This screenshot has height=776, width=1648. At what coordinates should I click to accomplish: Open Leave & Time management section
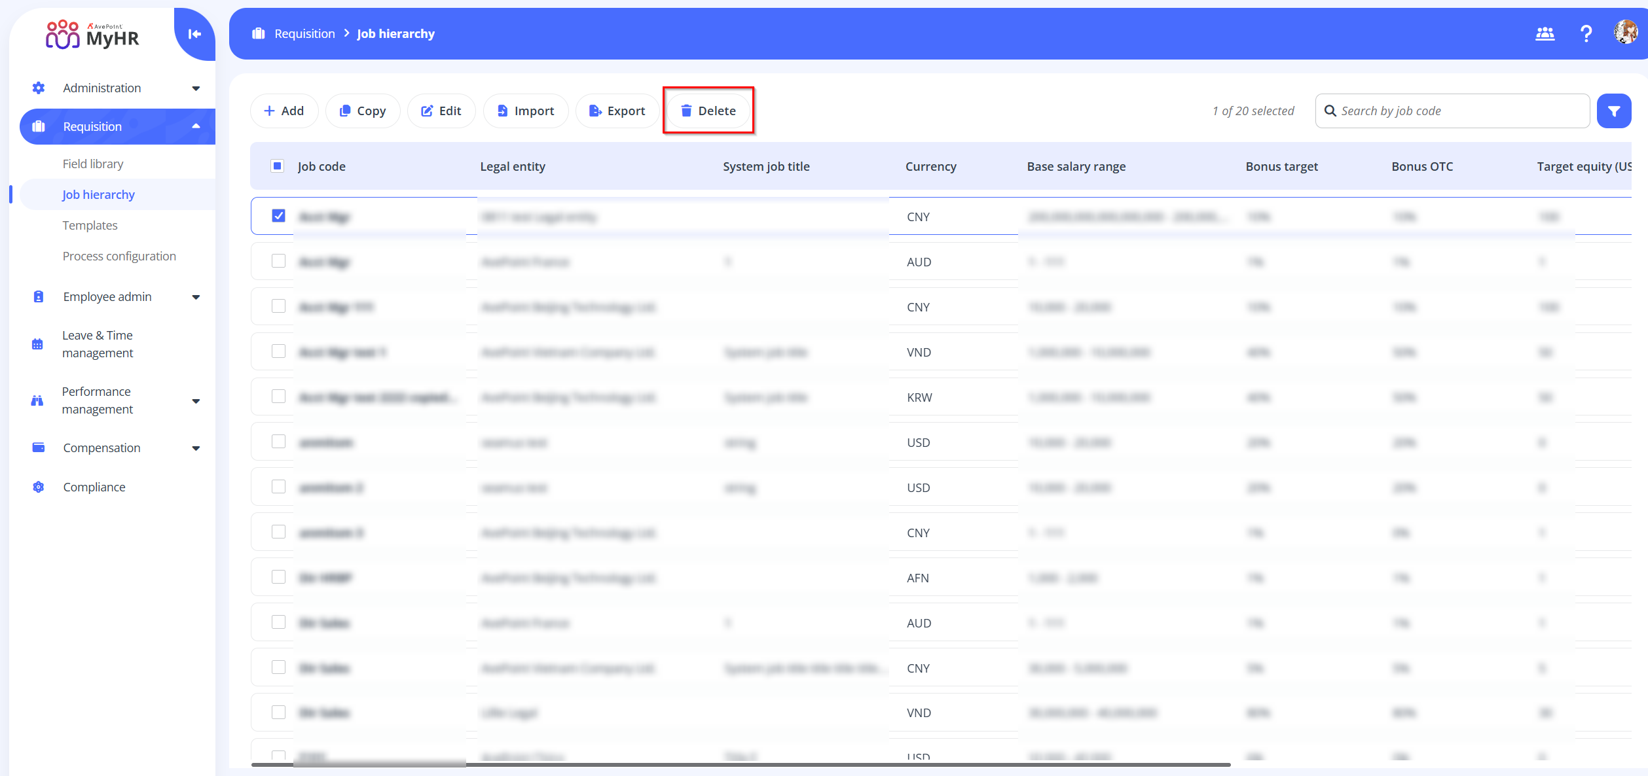pos(98,344)
